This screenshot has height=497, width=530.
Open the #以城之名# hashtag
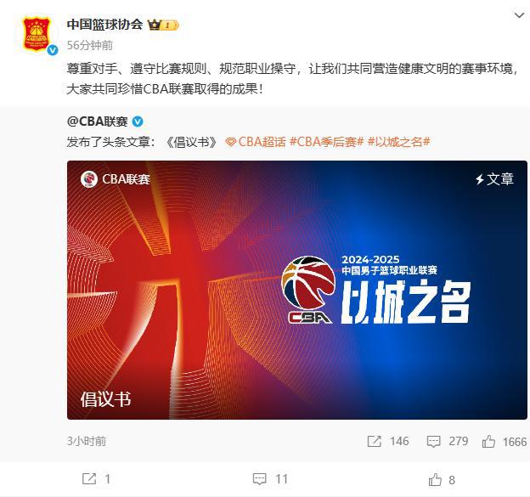click(x=399, y=142)
